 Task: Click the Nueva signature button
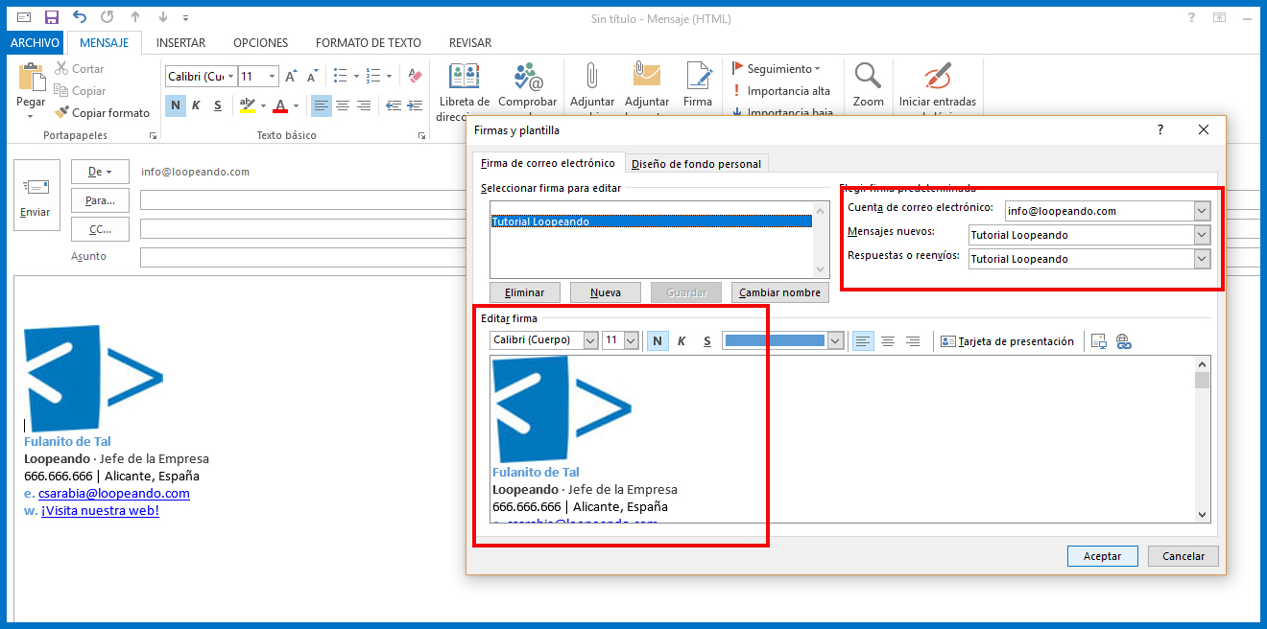click(x=606, y=292)
